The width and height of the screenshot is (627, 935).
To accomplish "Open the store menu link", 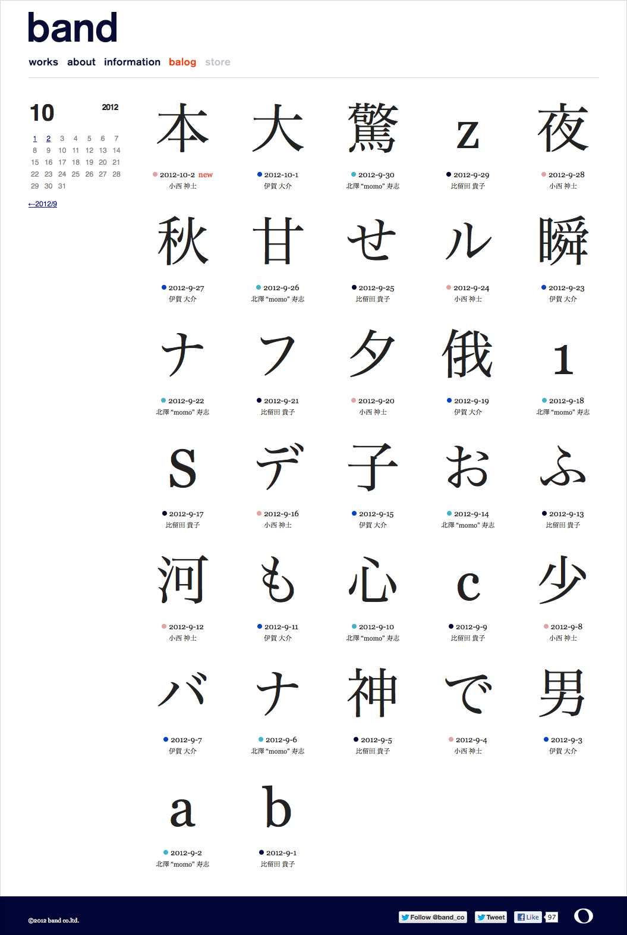I will (218, 62).
